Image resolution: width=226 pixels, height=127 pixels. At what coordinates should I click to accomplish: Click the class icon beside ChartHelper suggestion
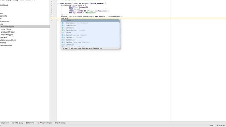(63, 25)
